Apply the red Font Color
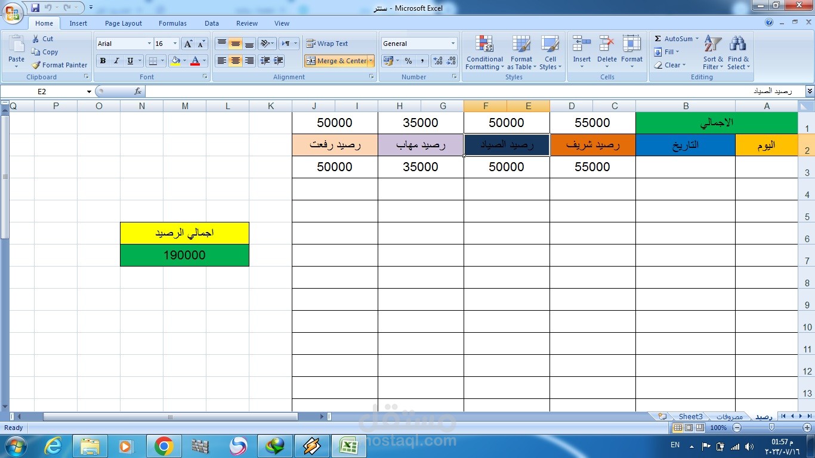Image resolution: width=815 pixels, height=458 pixels. coord(195,61)
